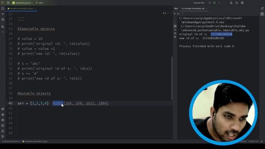Click "# s = 'abc'" commented line
The image size is (265, 149).
tap(29, 63)
